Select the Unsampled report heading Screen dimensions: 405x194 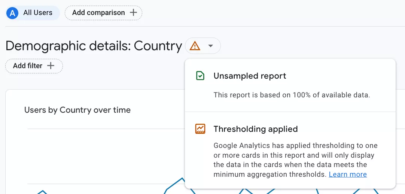(250, 76)
